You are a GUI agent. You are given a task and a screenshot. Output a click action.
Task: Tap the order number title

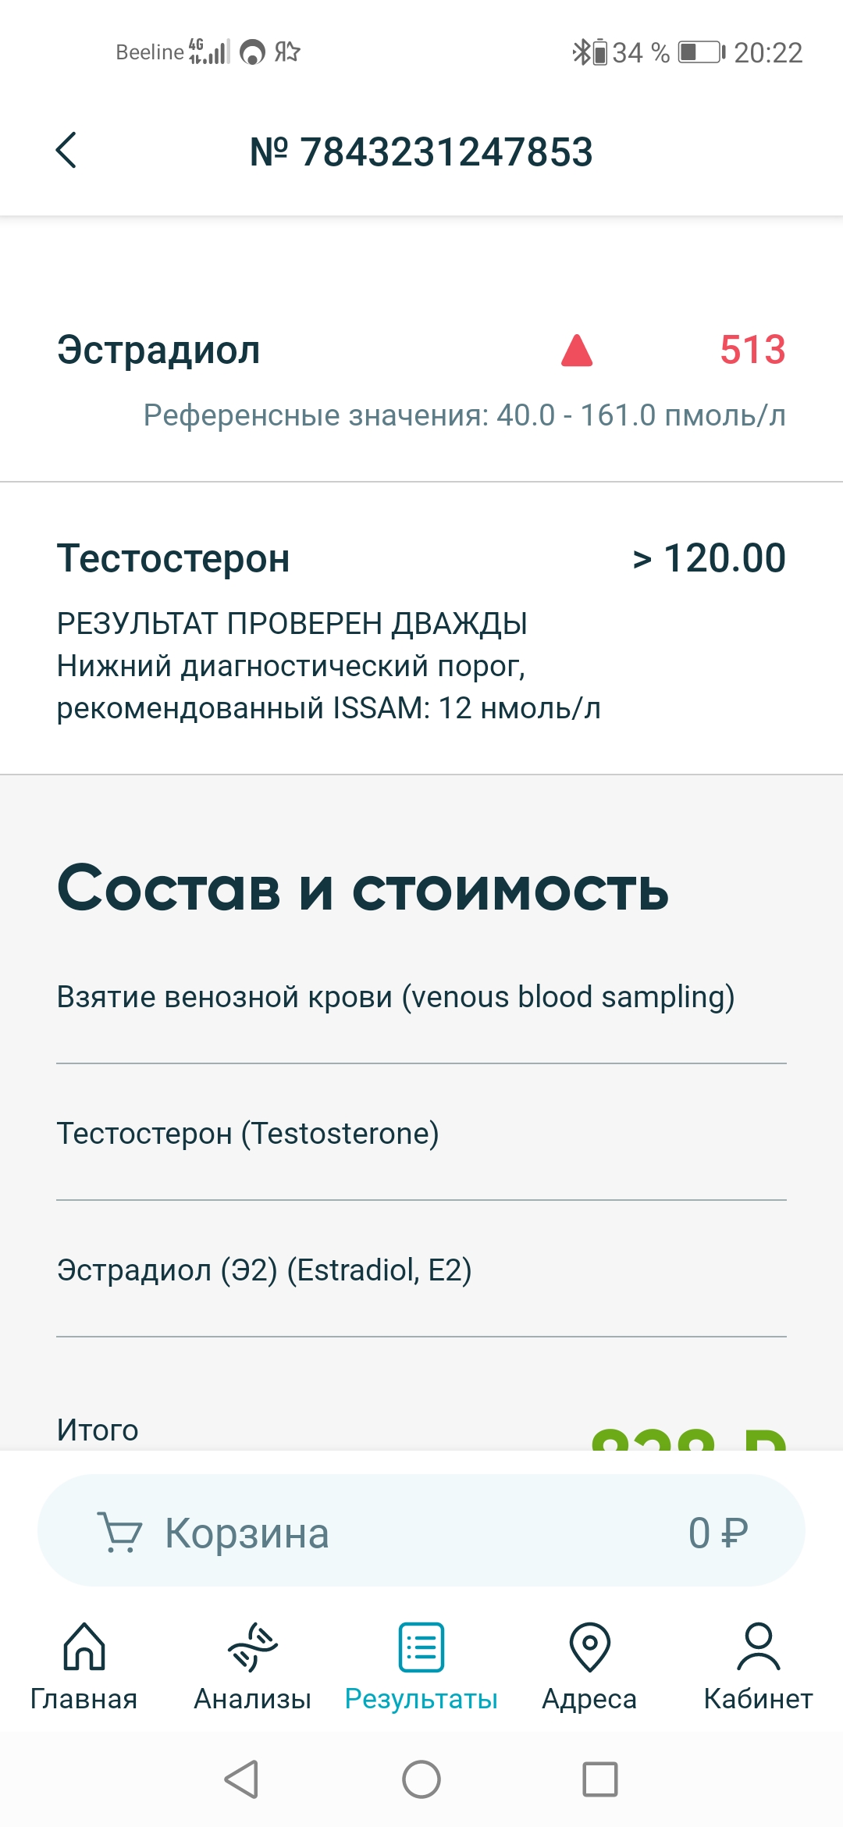coord(421,151)
